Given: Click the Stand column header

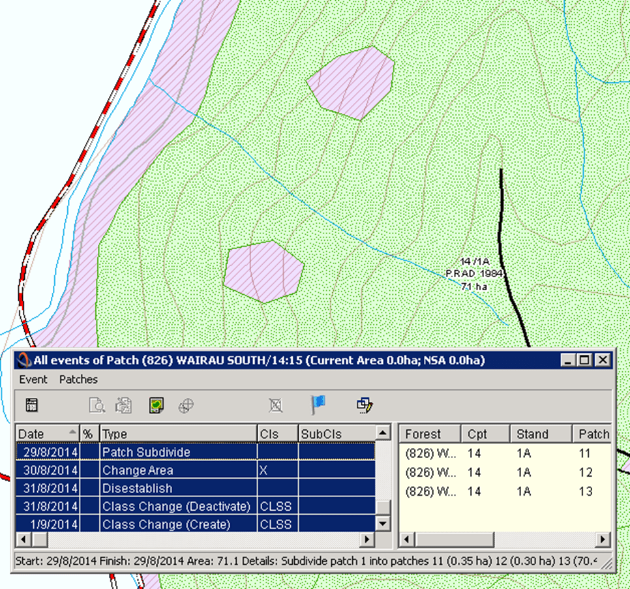Looking at the screenshot, I should (x=541, y=434).
